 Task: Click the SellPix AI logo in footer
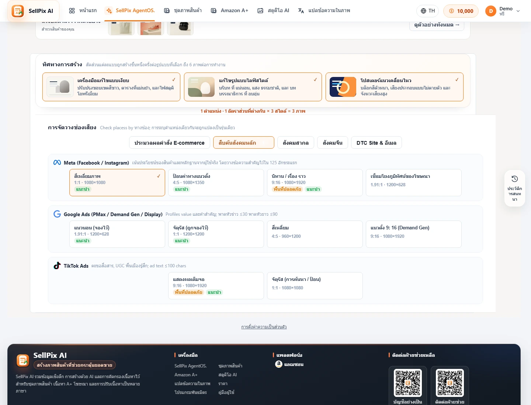tap(22, 360)
